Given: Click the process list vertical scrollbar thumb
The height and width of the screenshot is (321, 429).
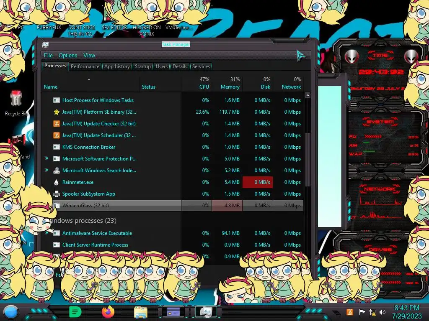Looking at the screenshot, I should (308, 160).
